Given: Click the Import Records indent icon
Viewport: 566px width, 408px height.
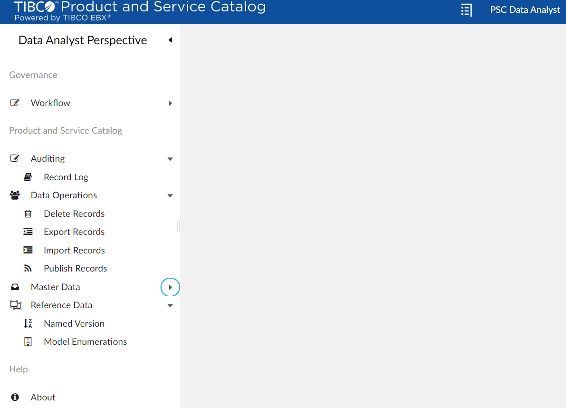Looking at the screenshot, I should pos(28,250).
